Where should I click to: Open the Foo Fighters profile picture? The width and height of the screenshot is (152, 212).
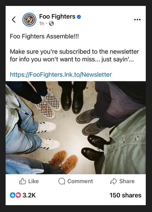(29, 20)
